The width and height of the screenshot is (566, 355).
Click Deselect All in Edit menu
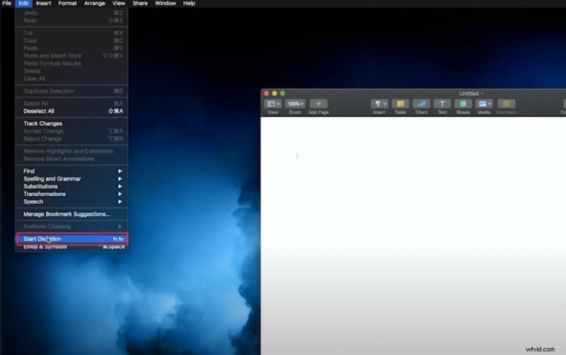point(39,111)
